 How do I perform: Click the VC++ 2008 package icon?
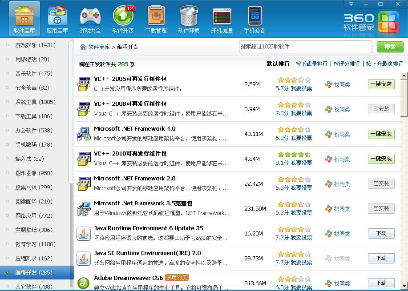pyautogui.click(x=84, y=109)
